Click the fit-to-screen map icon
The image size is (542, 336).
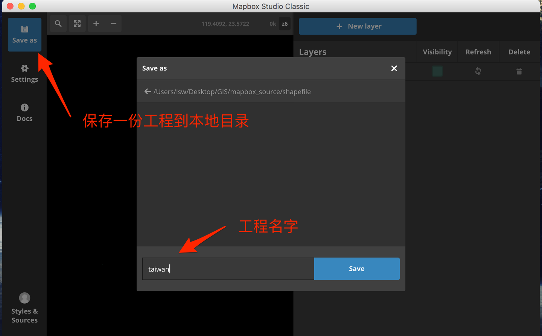coord(77,23)
